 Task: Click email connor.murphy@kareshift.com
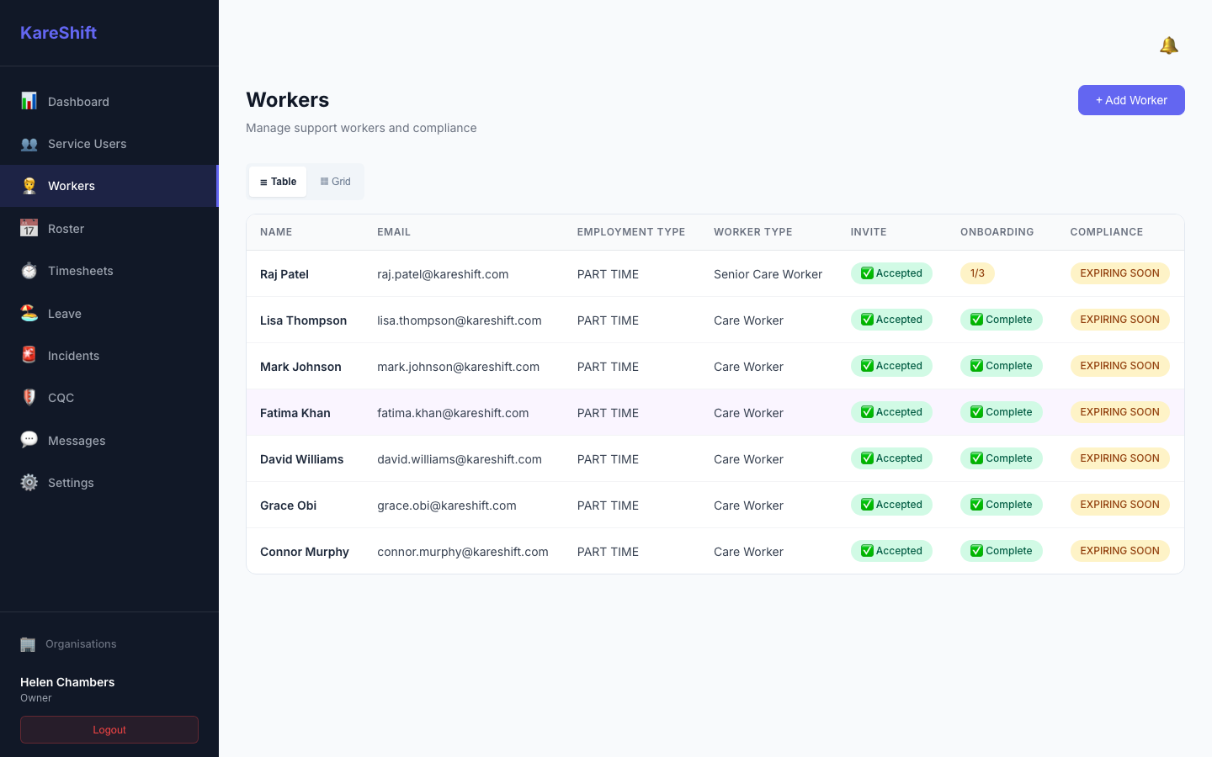coord(463,552)
